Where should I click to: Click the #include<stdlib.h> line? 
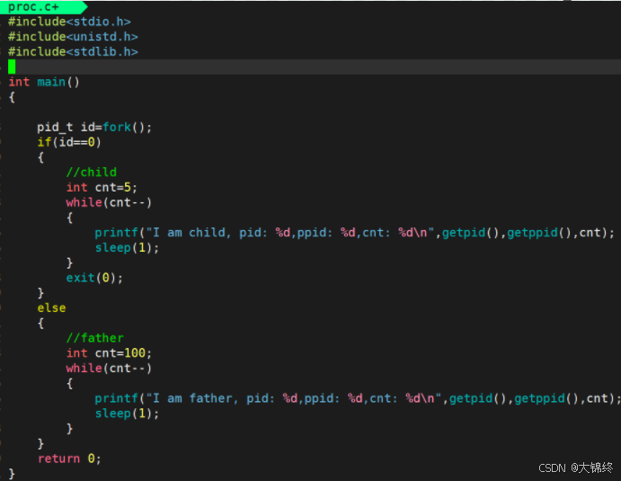pyautogui.click(x=73, y=52)
